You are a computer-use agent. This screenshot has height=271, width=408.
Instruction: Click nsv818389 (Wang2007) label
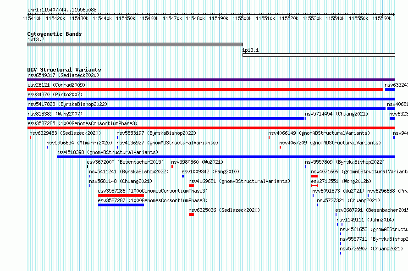pyautogui.click(x=55, y=114)
